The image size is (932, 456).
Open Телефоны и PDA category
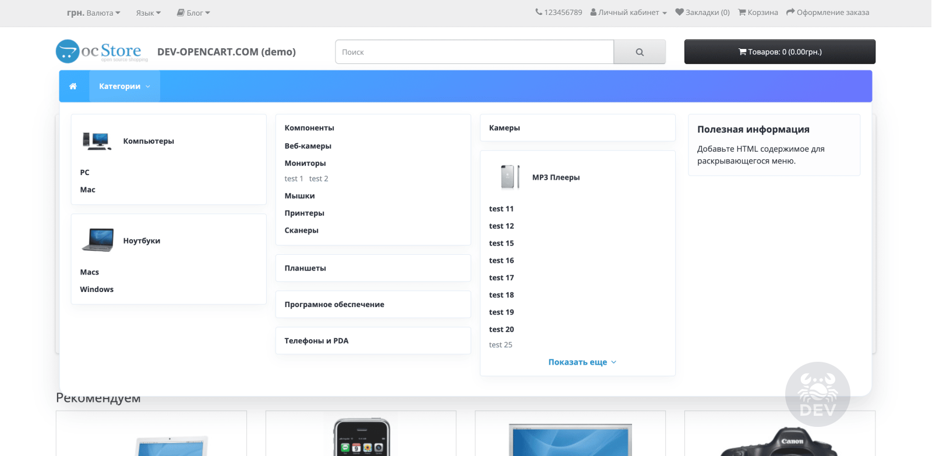316,341
